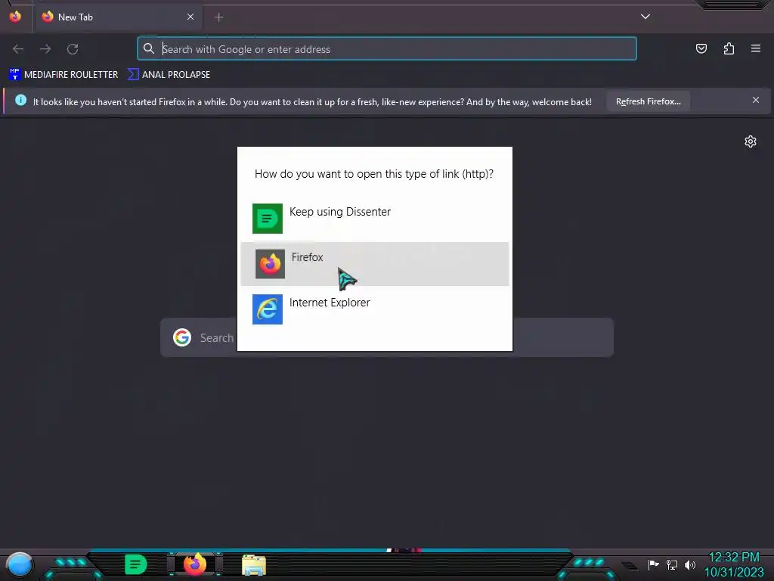Open the Extensions puzzle icon
Viewport: 774px width, 581px height.
click(729, 48)
